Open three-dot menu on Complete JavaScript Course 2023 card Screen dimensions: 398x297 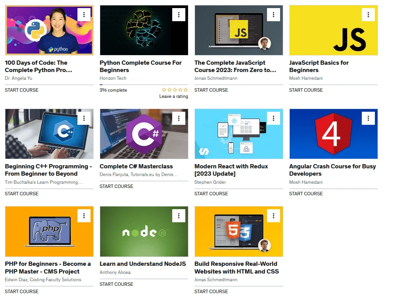tap(274, 15)
